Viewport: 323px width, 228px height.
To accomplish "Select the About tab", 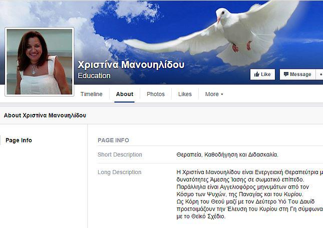I will pos(124,94).
